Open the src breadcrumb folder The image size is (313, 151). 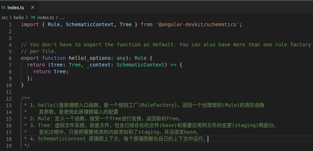click(5, 18)
